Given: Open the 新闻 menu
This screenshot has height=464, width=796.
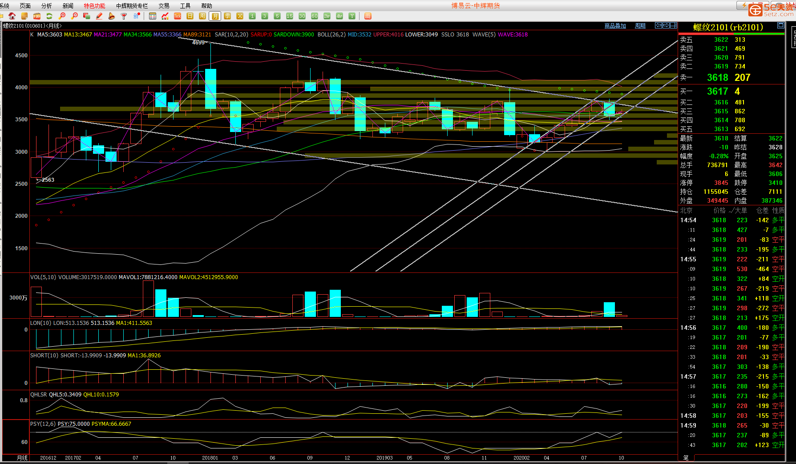Looking at the screenshot, I should pos(68,6).
